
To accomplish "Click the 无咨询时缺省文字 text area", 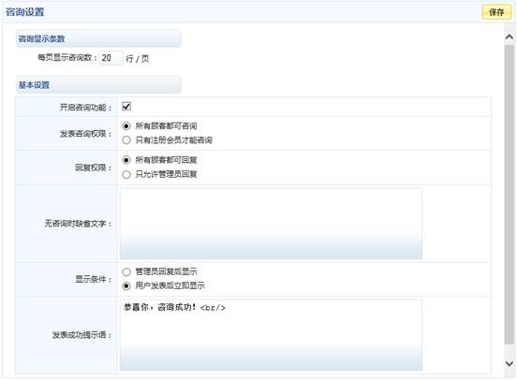I will pyautogui.click(x=271, y=224).
